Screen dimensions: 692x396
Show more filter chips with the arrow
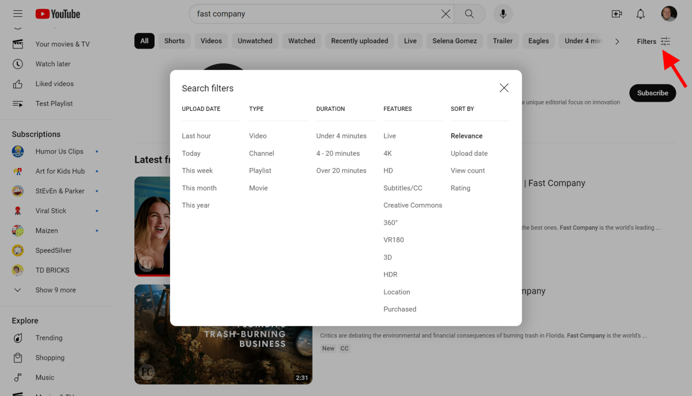click(x=617, y=41)
